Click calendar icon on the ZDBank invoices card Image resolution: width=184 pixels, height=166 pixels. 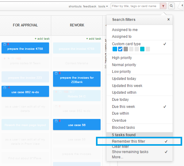point(56,73)
